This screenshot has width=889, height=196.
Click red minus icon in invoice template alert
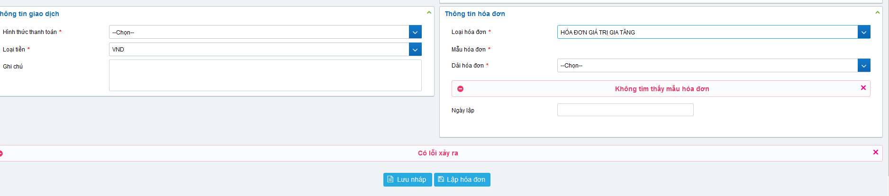(460, 89)
